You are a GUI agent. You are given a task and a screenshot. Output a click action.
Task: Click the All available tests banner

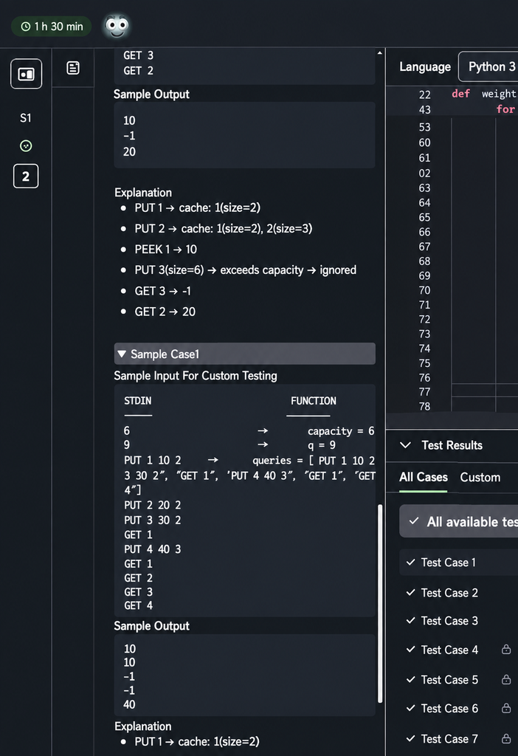coord(459,521)
